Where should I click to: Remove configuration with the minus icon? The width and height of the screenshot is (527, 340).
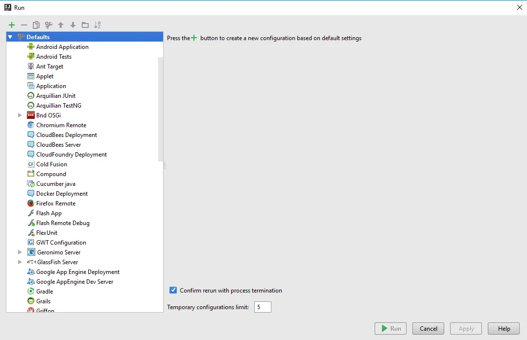(x=24, y=25)
